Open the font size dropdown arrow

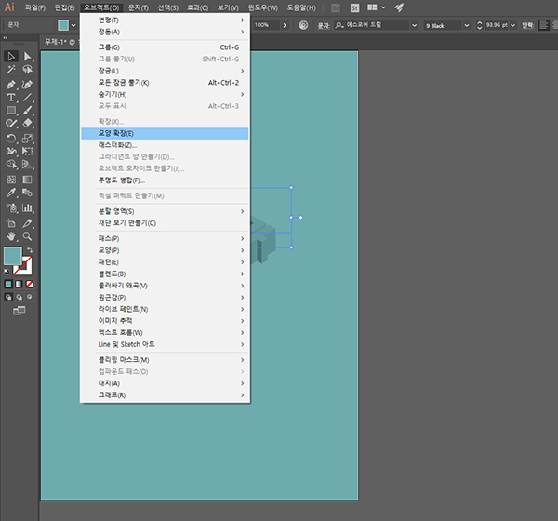512,25
